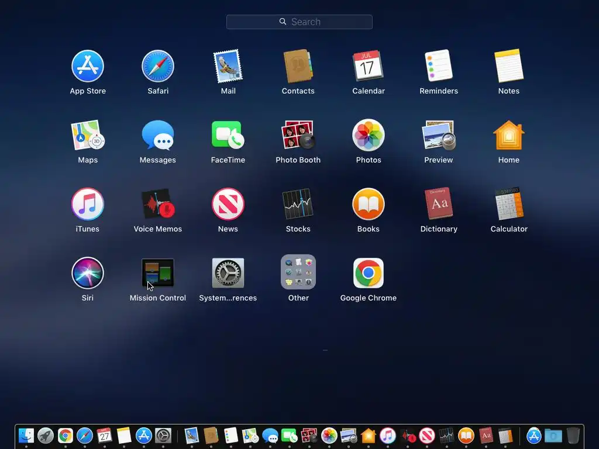Screen dimensions: 599x449
Task: Open Notes from the Dock
Action: point(124,435)
